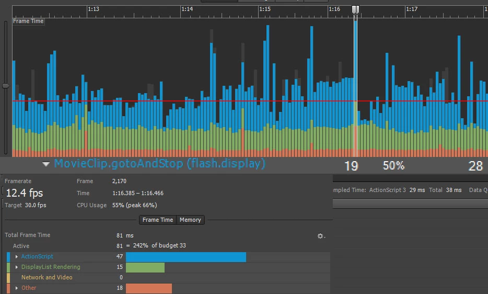Click the 1:17 mark on timeline ruler
This screenshot has width=488, height=294.
pos(411,9)
